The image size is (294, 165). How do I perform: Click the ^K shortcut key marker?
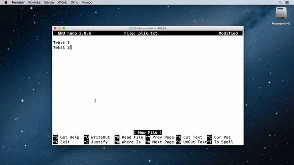(179, 137)
